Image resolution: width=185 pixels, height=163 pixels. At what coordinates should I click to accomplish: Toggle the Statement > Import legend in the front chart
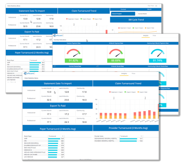(x=116, y=92)
